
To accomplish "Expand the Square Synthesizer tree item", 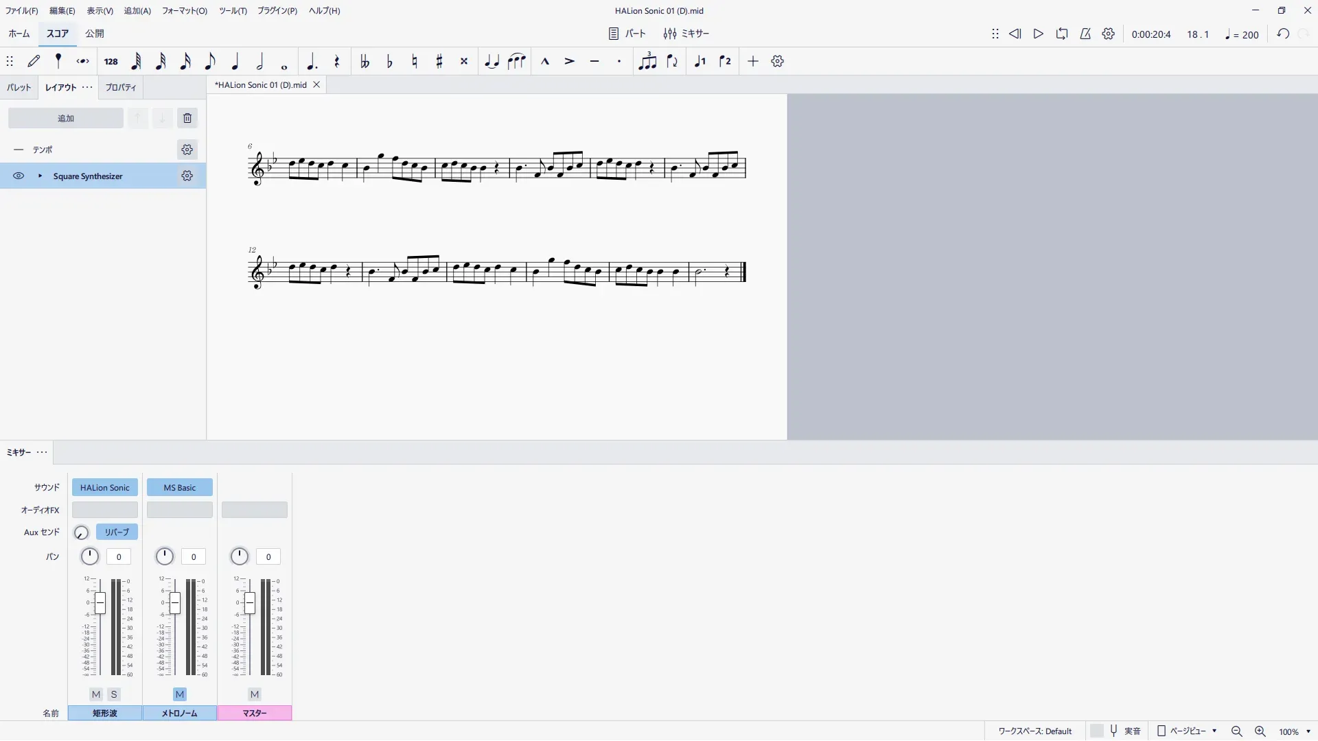I will tap(40, 176).
